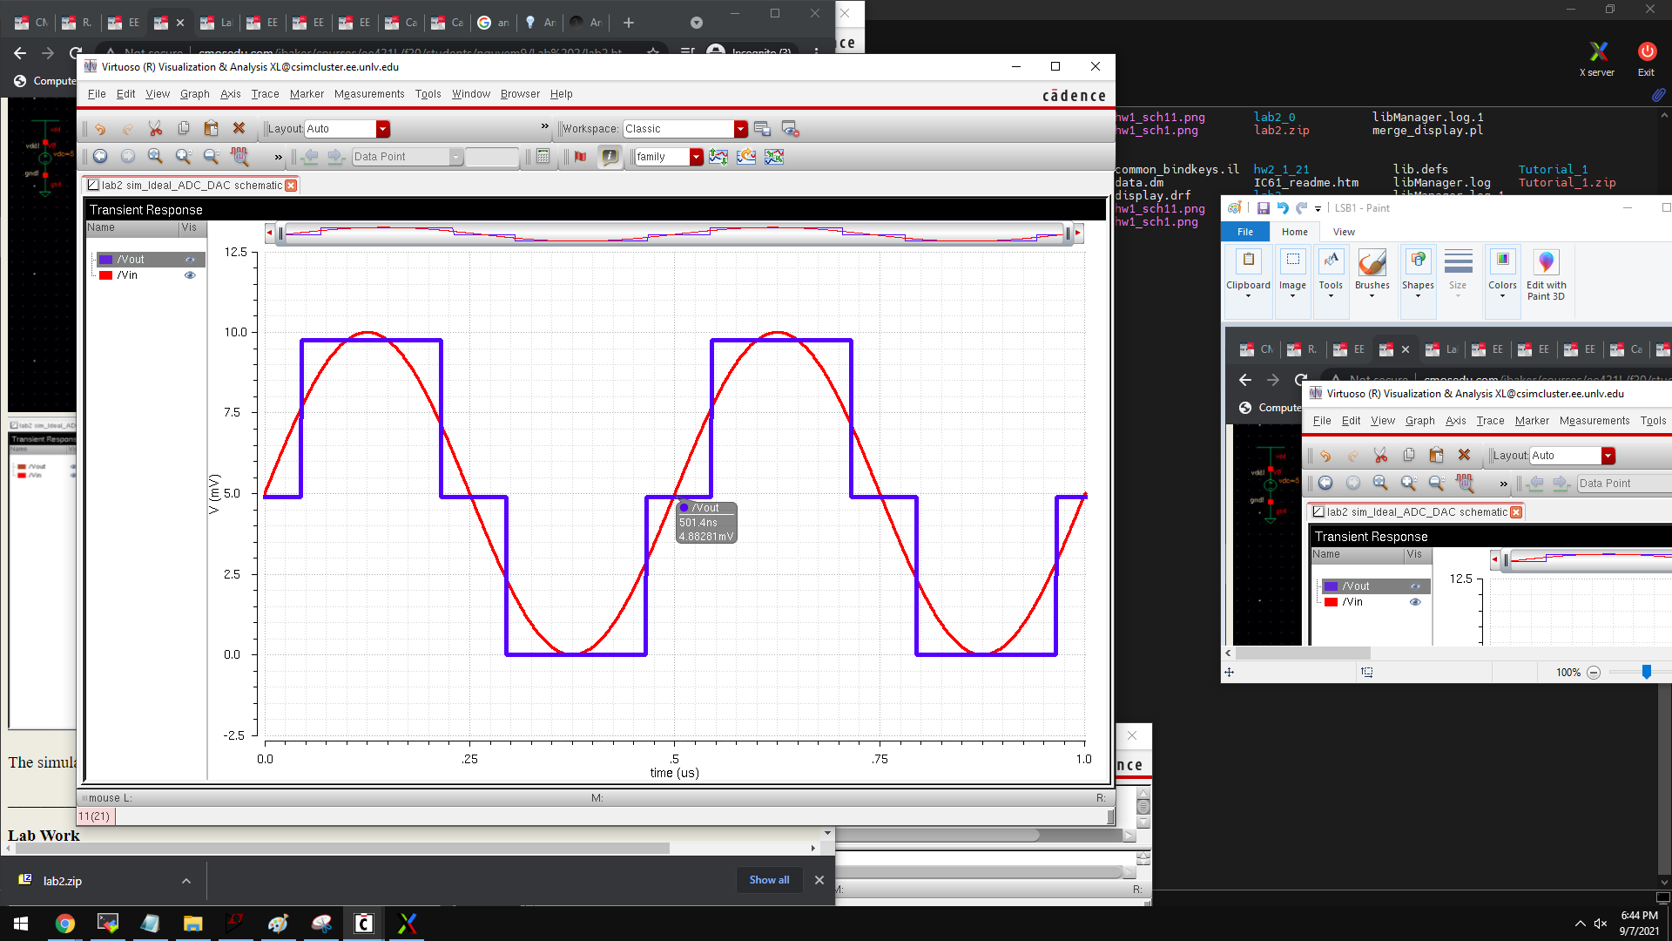This screenshot has height=941, width=1672.
Task: Click the red flag marker icon
Action: (x=581, y=157)
